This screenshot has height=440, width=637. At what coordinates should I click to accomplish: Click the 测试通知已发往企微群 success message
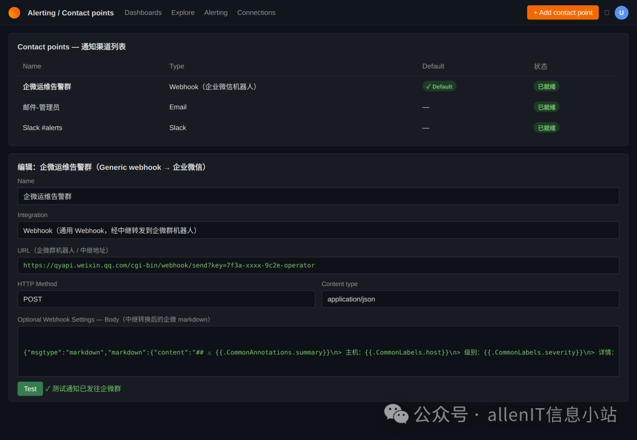click(x=83, y=389)
